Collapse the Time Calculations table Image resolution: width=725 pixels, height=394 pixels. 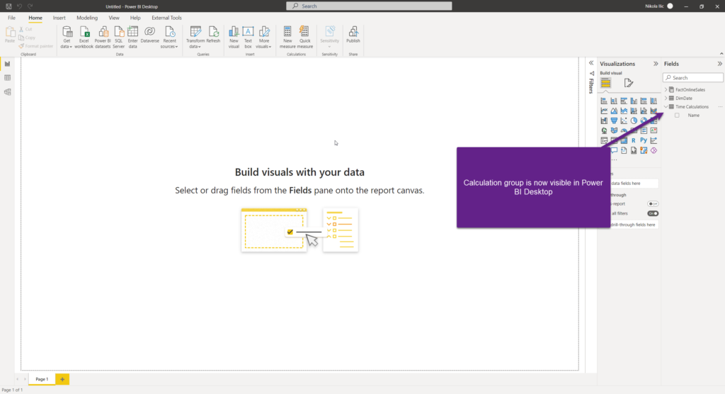[666, 106]
